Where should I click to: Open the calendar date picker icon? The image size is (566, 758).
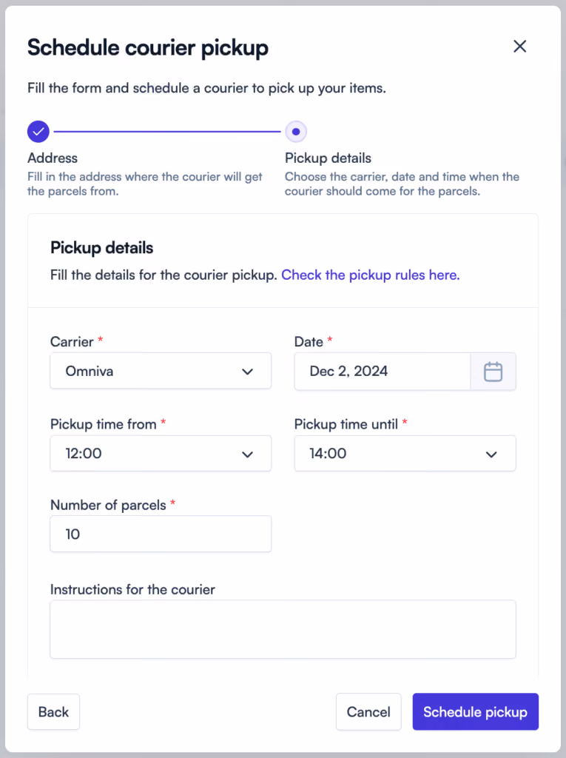pos(493,372)
